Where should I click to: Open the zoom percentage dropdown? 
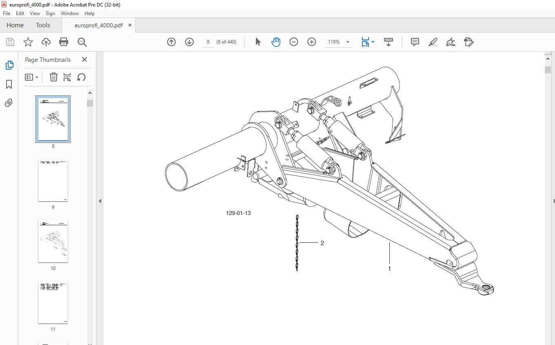348,42
